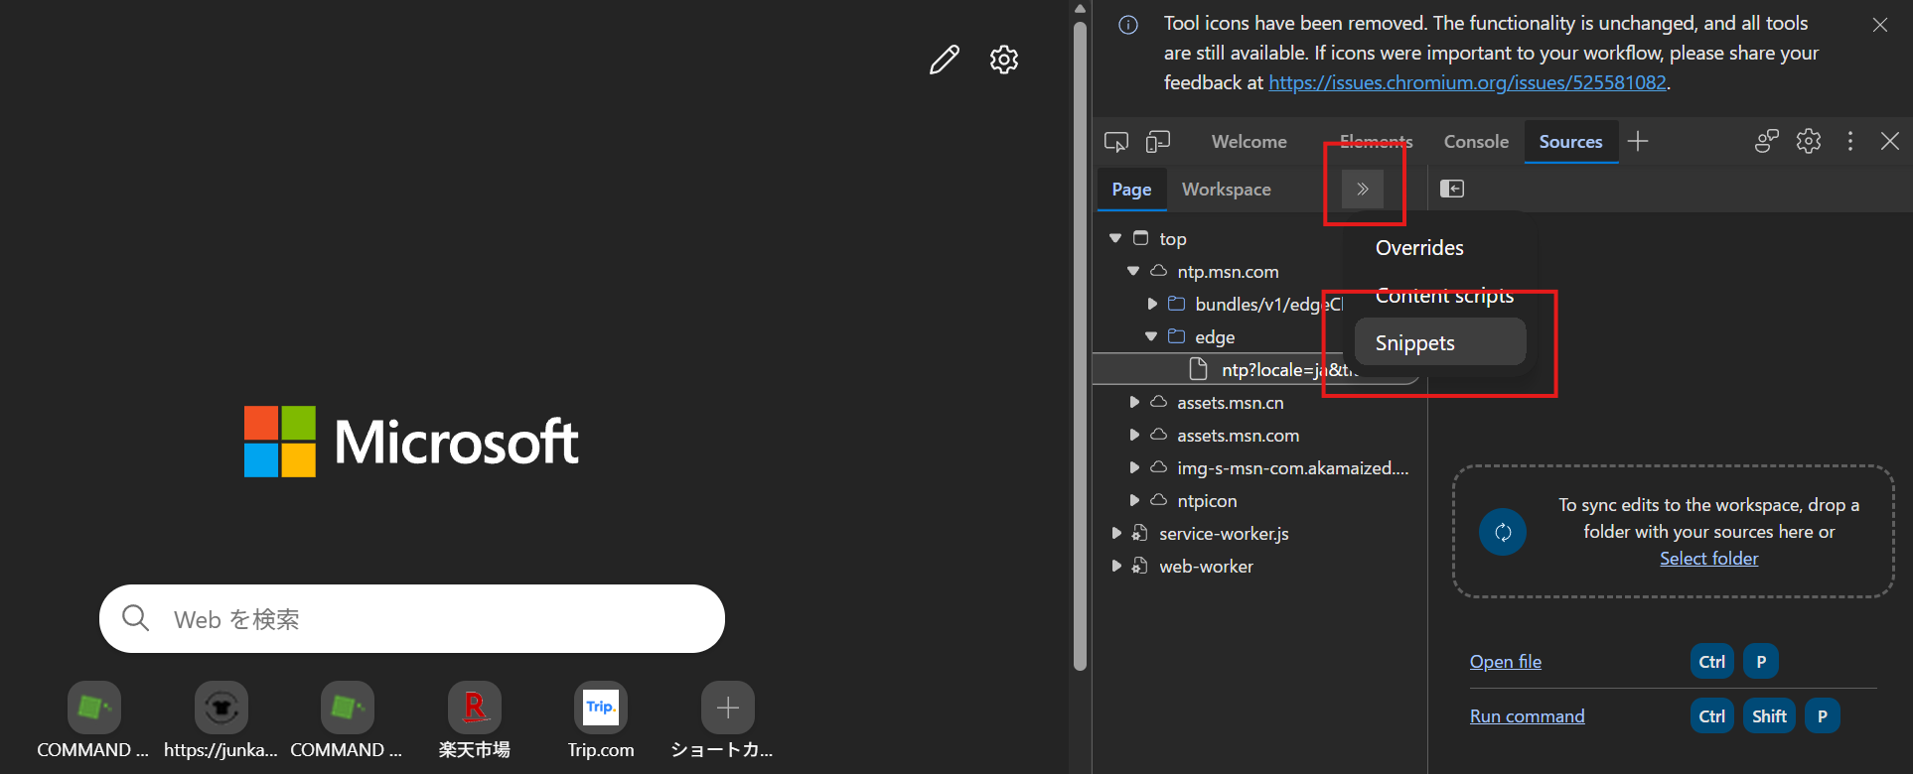1913x774 pixels.
Task: Click the Web search input field
Action: (412, 618)
